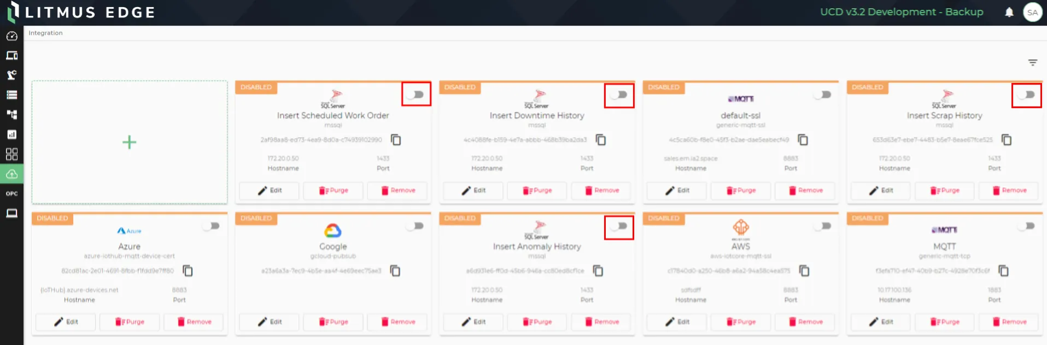Enable the Insert Anomaly History connector
Viewport: 1047px width, 345px height.
pos(619,226)
